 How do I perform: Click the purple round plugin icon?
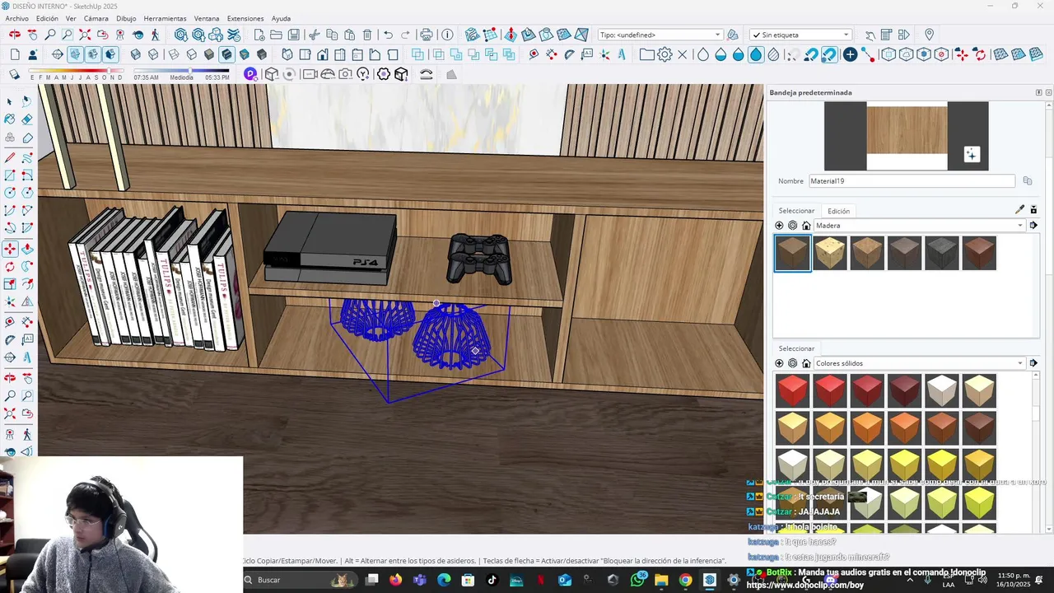250,74
